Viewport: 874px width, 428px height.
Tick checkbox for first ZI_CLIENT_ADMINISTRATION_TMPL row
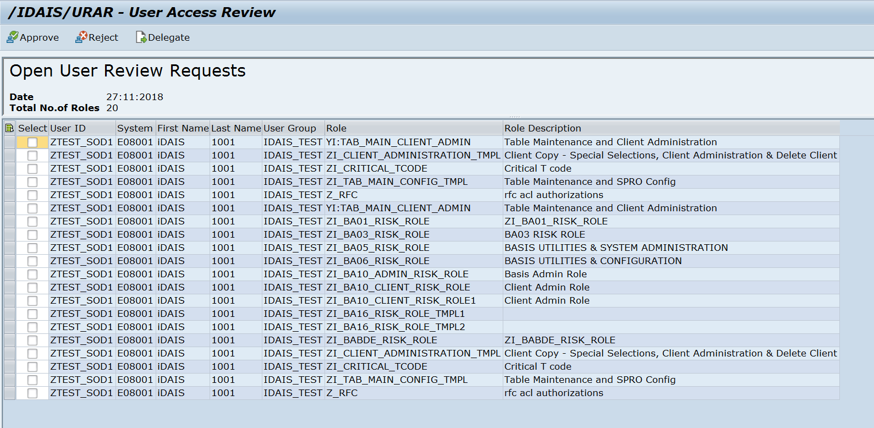pos(32,156)
